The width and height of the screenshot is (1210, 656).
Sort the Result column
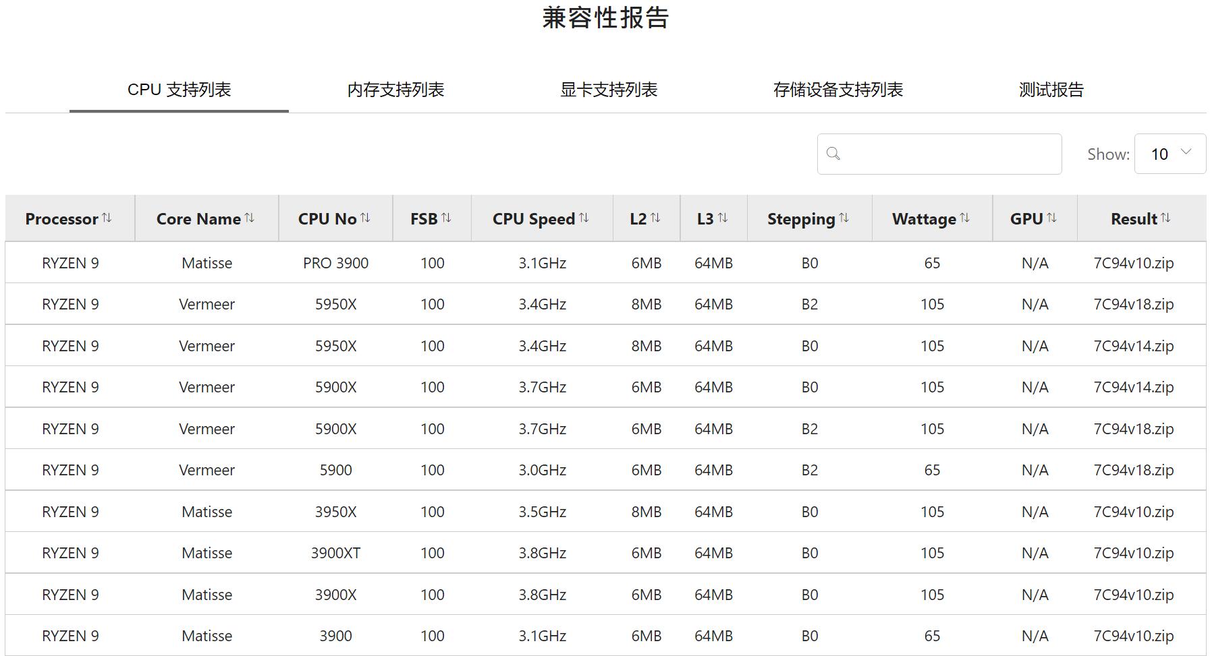[x=1139, y=218]
